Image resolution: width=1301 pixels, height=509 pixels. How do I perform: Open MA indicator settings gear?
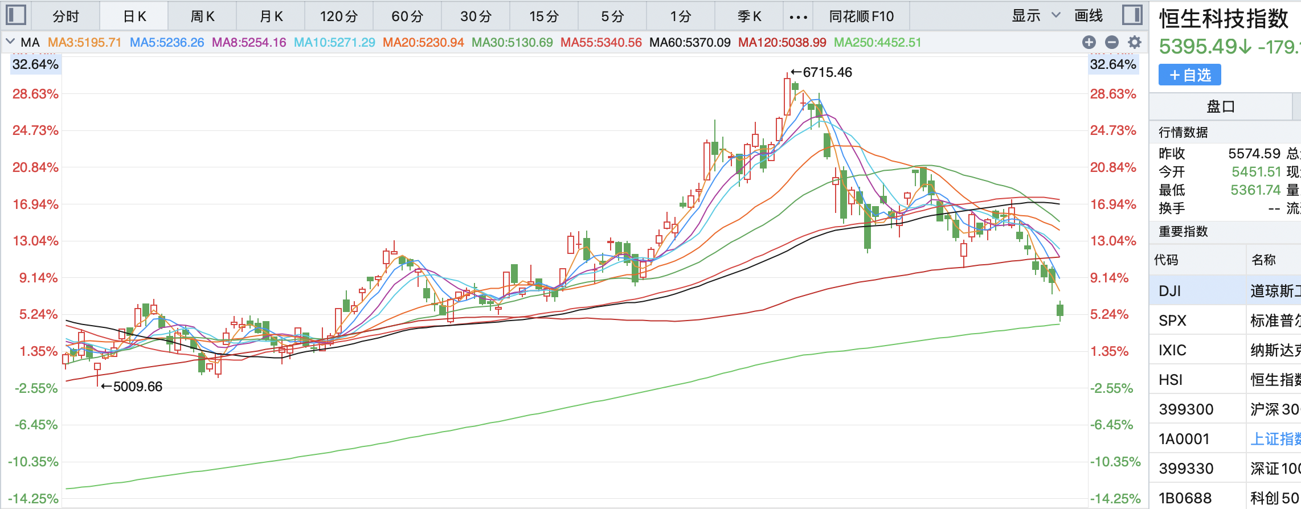pyautogui.click(x=1135, y=42)
